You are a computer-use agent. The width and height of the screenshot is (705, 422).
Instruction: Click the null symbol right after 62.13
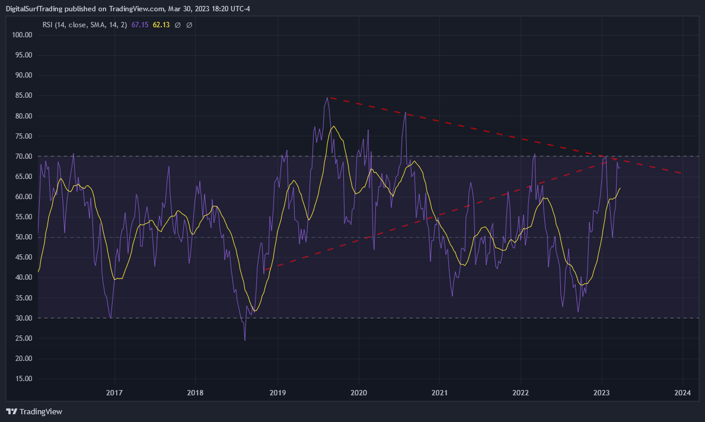click(178, 25)
